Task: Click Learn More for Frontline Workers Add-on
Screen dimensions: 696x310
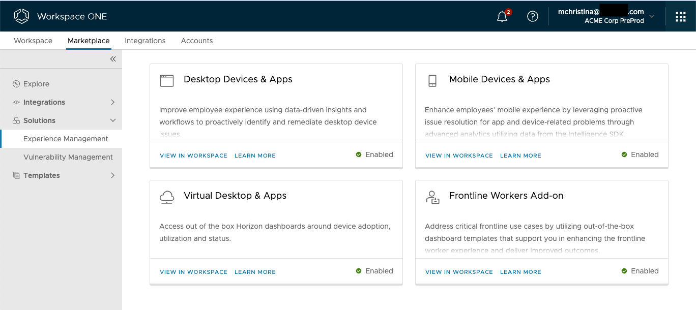Action: pyautogui.click(x=520, y=272)
